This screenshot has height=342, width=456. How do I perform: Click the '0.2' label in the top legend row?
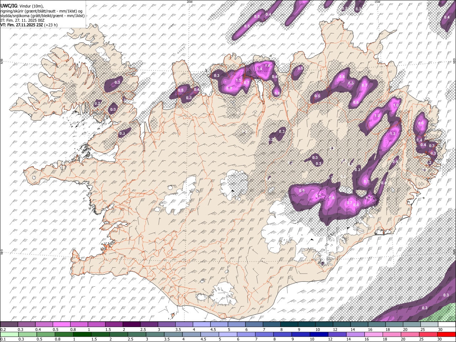pos(2,330)
